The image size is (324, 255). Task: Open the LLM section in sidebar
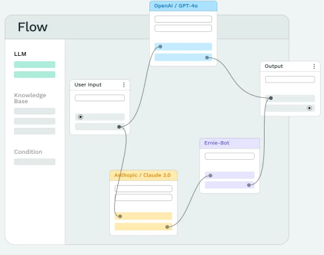coord(20,54)
